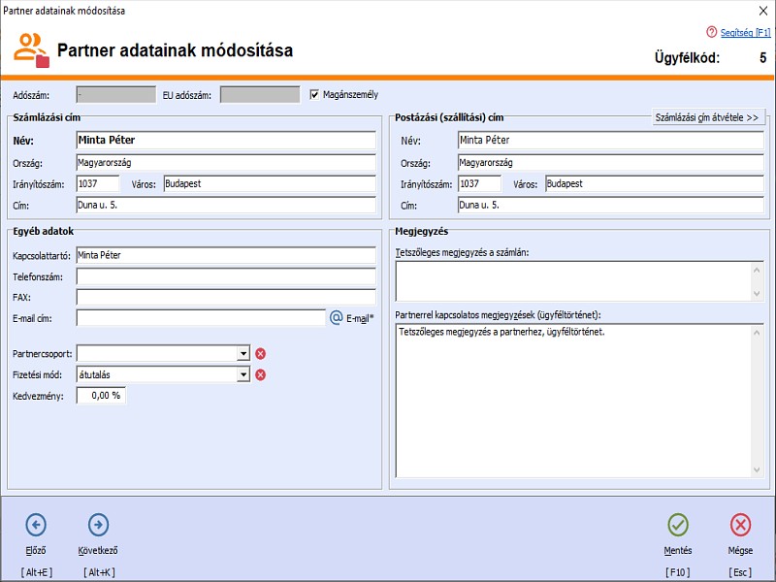Click the green Mentés checkmark icon
This screenshot has width=776, height=582.
[x=678, y=525]
